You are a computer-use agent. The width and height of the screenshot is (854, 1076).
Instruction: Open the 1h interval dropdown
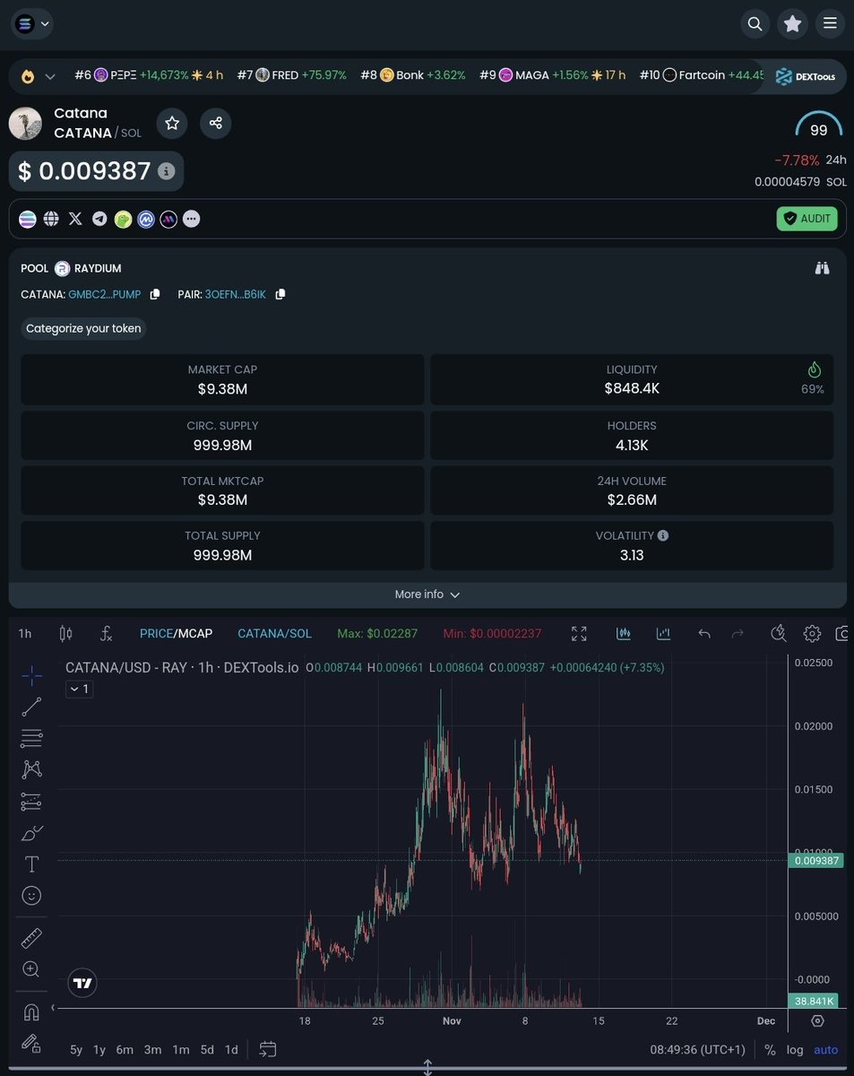pyautogui.click(x=24, y=633)
